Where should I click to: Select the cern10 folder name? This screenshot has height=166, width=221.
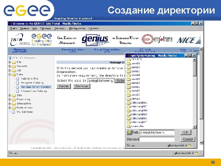135,95
